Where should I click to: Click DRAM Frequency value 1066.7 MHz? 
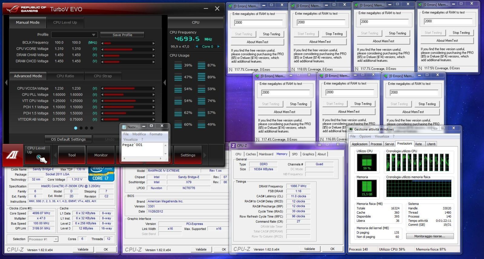[298, 186]
